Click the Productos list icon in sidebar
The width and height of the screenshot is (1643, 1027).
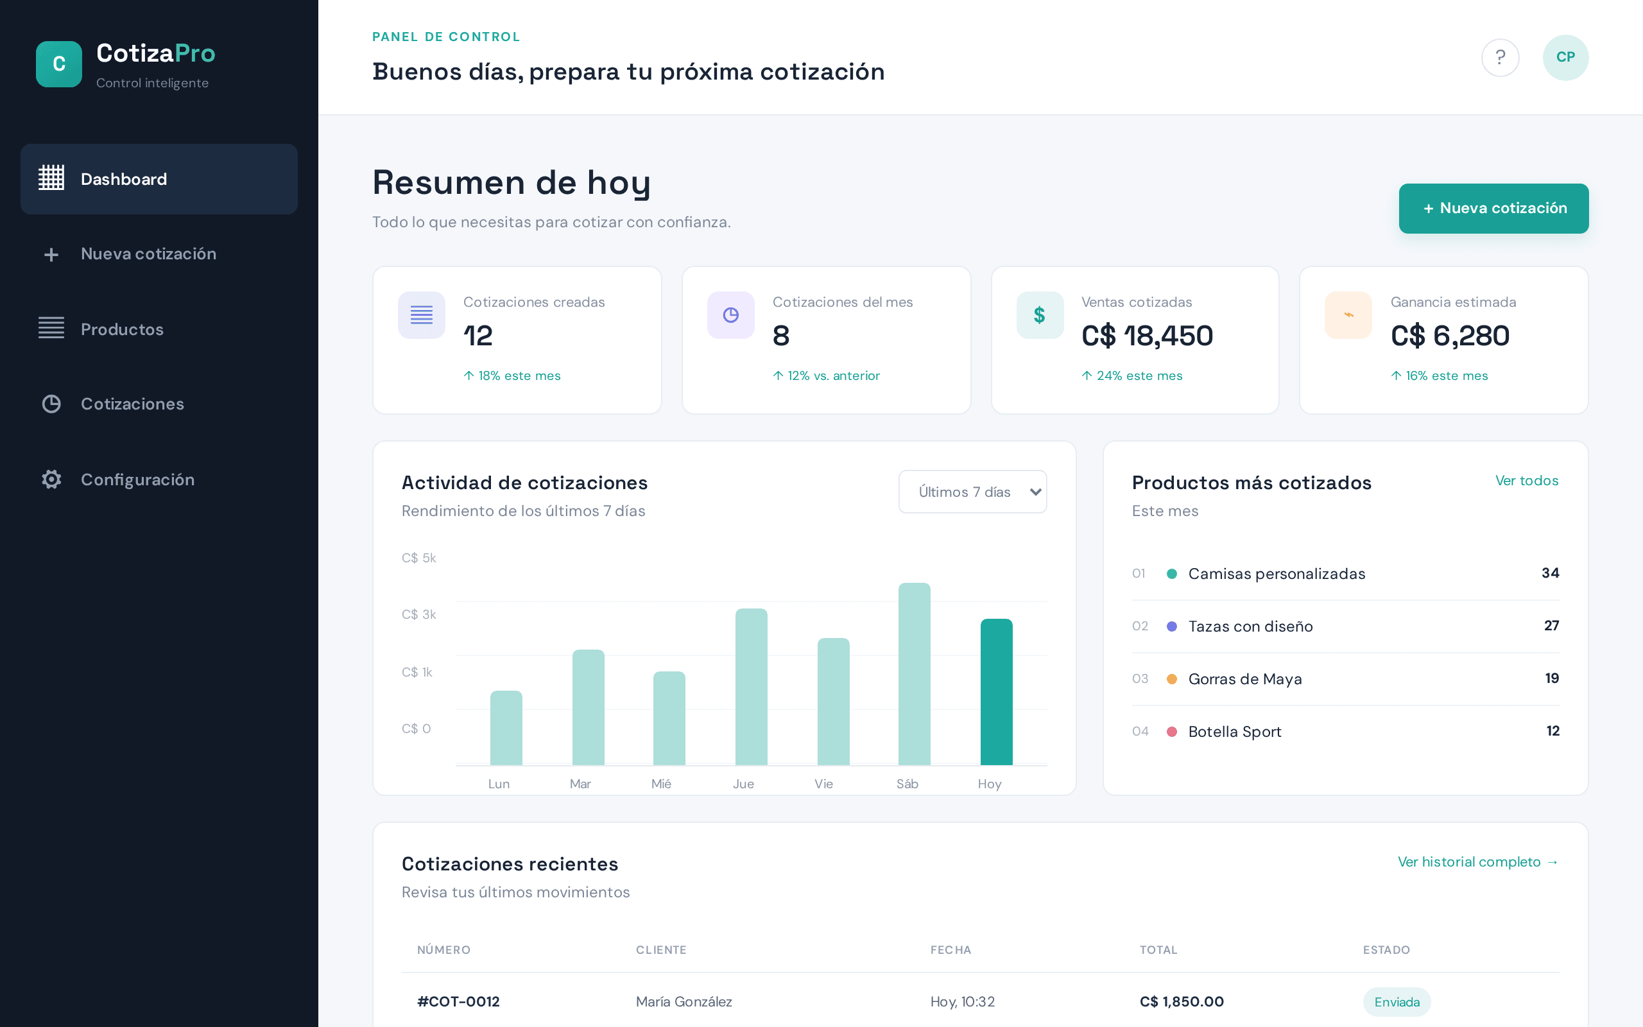(x=51, y=328)
